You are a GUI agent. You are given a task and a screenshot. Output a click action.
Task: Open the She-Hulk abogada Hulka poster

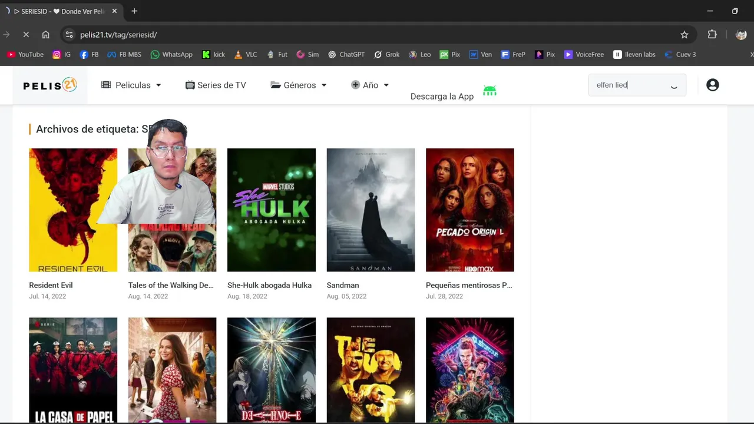(272, 210)
